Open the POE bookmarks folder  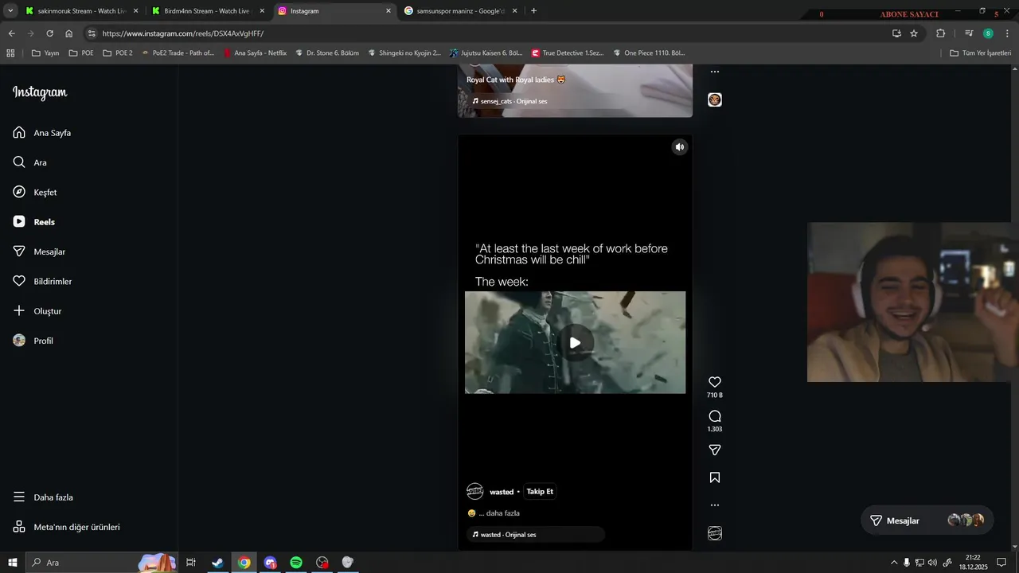tap(81, 53)
